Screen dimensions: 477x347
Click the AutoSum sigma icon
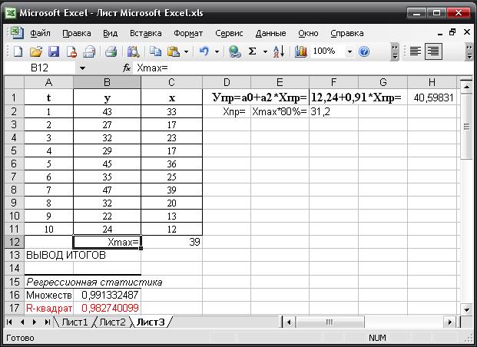coord(252,51)
